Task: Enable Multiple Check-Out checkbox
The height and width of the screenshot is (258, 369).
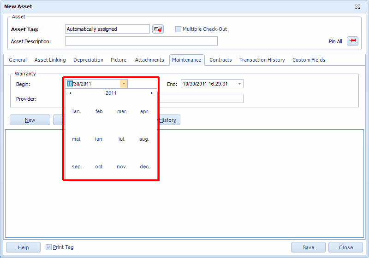Action: [x=178, y=29]
